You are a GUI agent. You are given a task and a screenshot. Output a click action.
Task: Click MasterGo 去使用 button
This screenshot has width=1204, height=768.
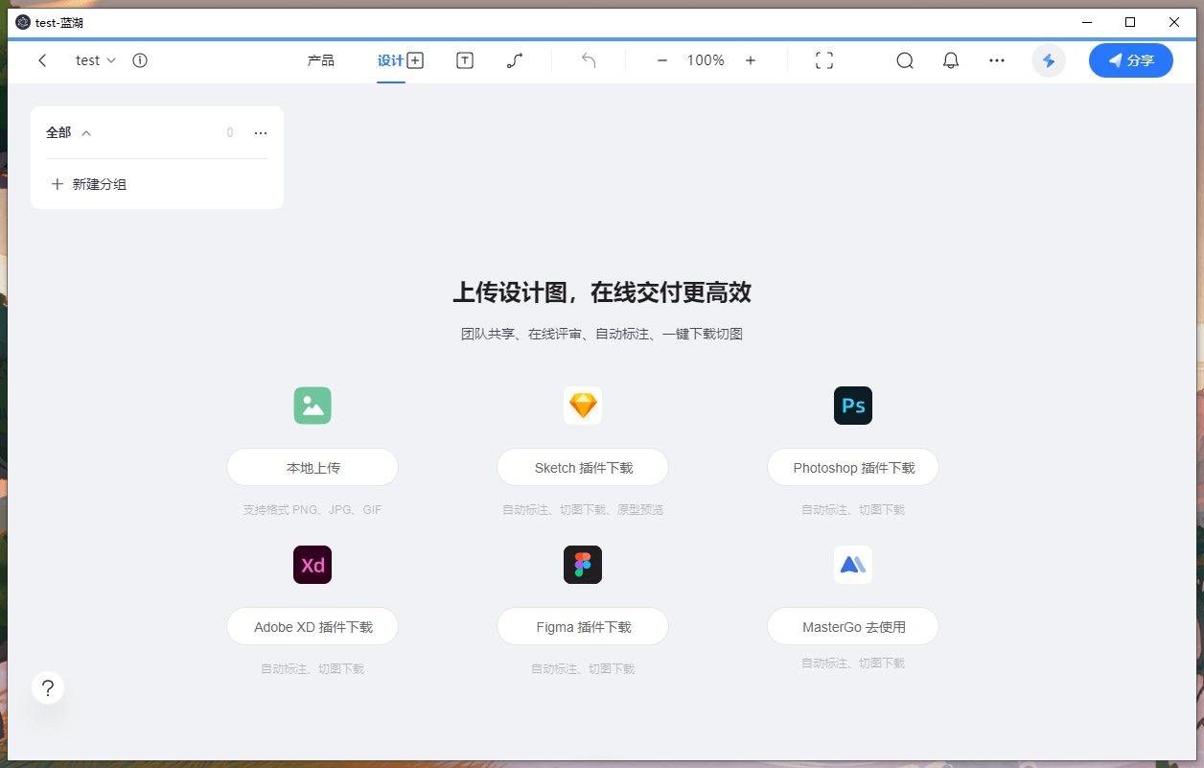853,627
